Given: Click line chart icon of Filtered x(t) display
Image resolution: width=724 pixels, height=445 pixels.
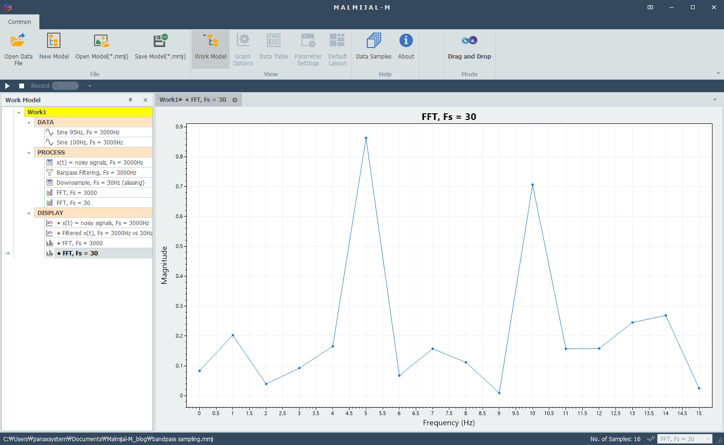Looking at the screenshot, I should [49, 233].
